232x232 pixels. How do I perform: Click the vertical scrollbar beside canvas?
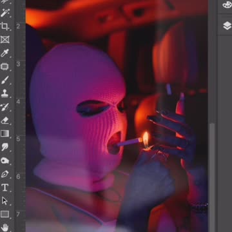pyautogui.click(x=212, y=177)
